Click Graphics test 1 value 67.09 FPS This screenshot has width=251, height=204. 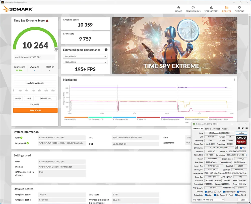tap(62, 200)
